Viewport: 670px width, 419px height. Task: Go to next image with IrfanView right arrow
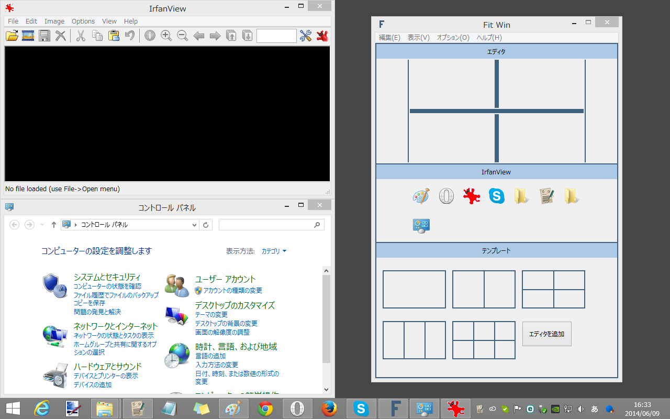[x=215, y=36]
